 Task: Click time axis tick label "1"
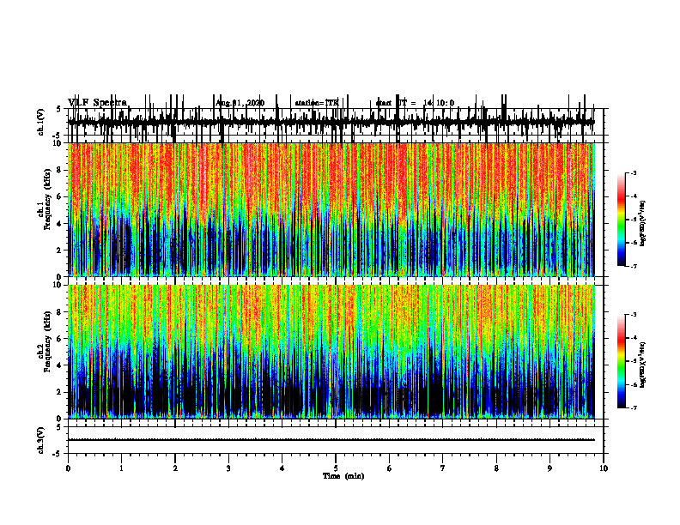point(121,468)
